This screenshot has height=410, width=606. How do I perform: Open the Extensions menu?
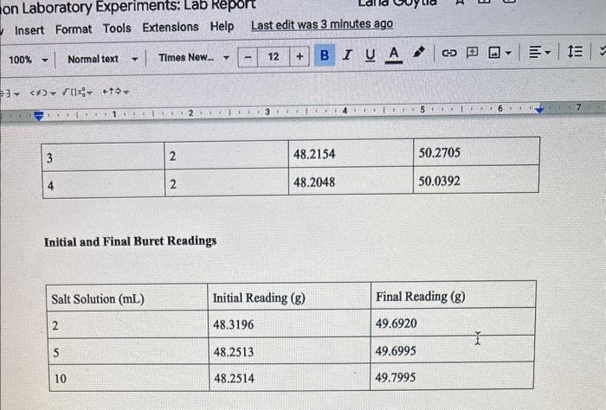point(171,28)
